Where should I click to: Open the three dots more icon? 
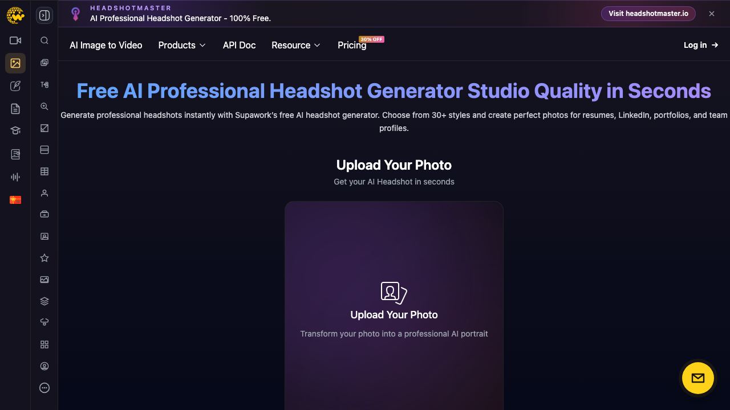click(x=44, y=388)
